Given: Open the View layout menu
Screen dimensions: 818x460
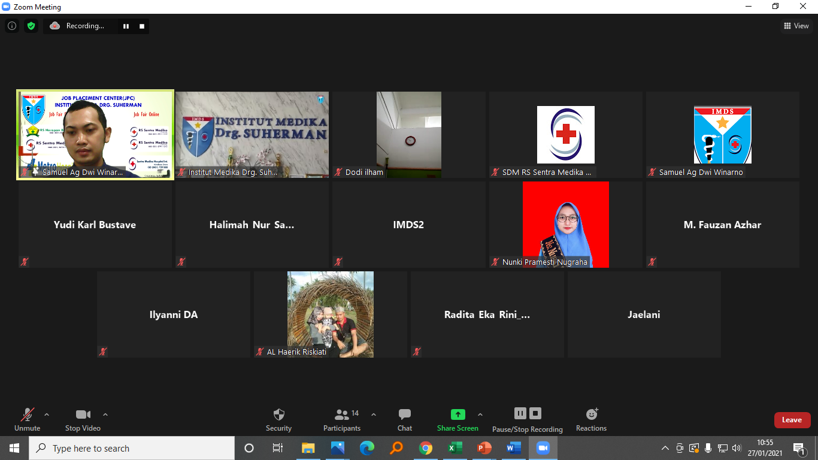Looking at the screenshot, I should tap(796, 26).
